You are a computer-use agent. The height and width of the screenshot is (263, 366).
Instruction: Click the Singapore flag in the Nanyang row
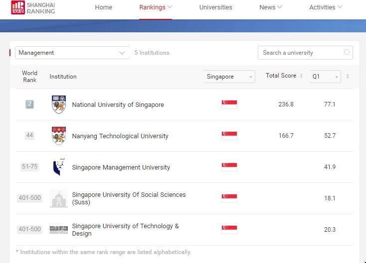229,135
